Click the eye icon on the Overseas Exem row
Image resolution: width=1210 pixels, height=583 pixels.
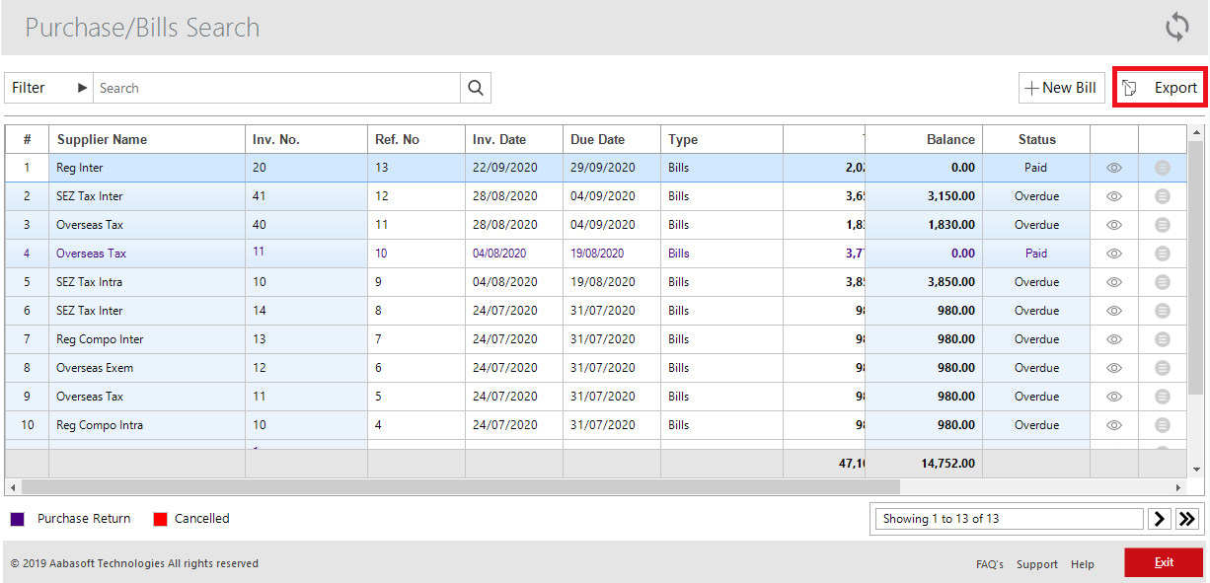[1113, 368]
